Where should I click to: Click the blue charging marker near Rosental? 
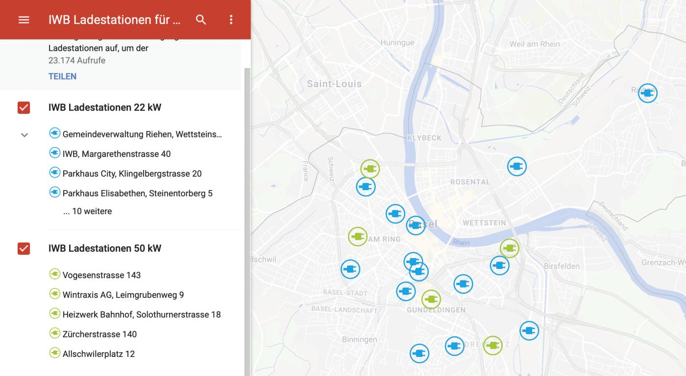517,166
